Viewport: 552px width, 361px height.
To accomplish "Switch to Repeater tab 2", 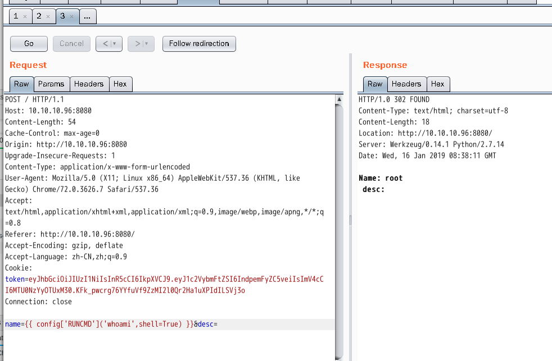I will point(39,16).
